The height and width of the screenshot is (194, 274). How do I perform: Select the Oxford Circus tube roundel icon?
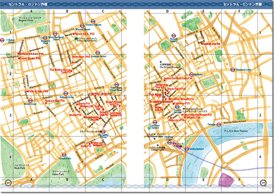click(x=66, y=93)
